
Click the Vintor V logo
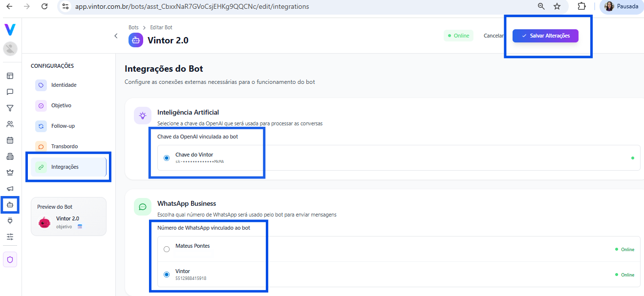(x=10, y=29)
